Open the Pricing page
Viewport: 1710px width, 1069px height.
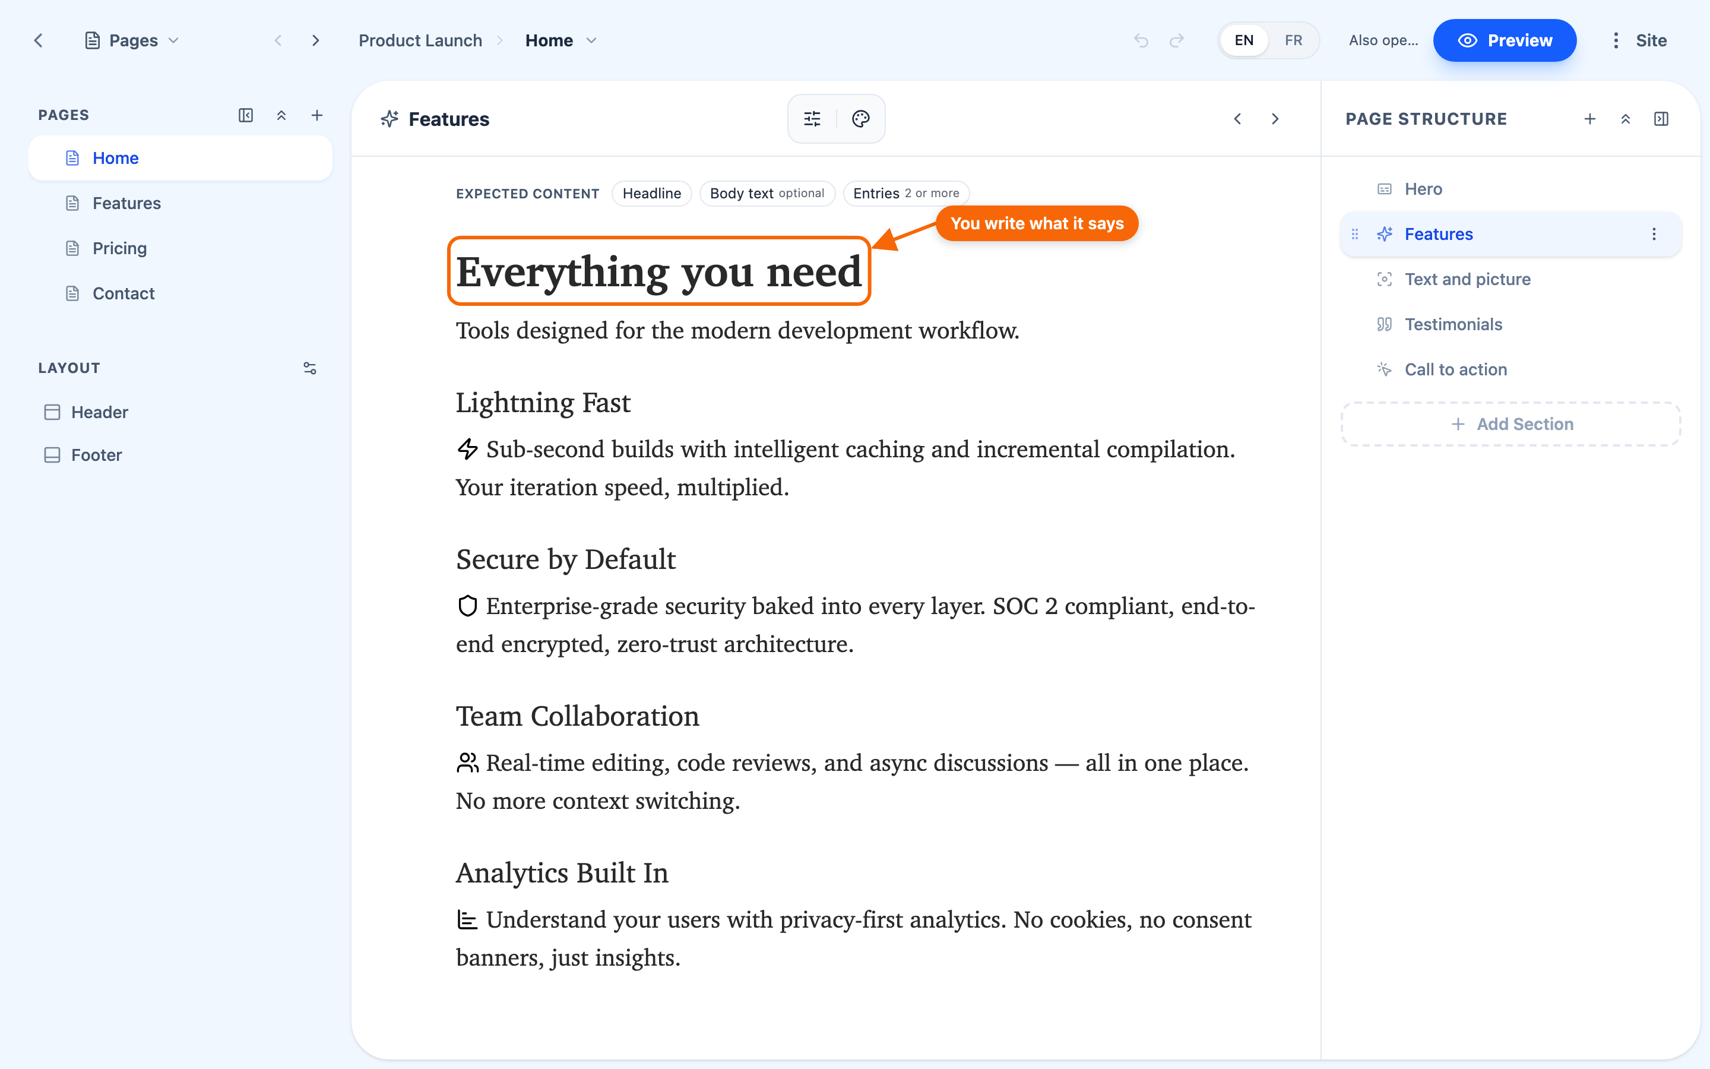click(180, 248)
